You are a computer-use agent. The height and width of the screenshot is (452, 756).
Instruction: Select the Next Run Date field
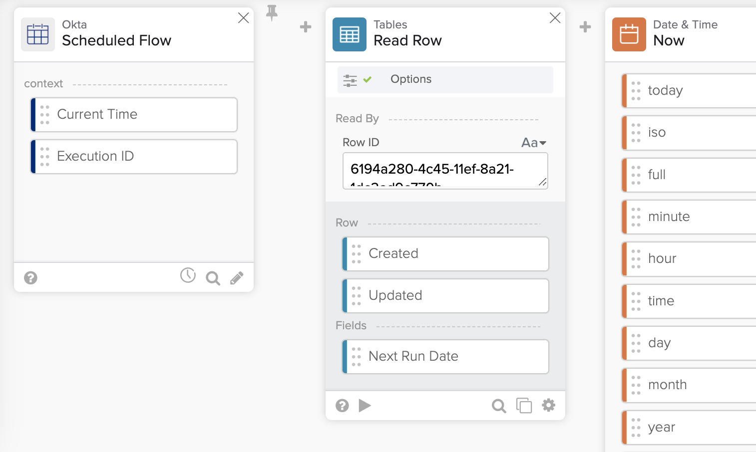(x=446, y=356)
